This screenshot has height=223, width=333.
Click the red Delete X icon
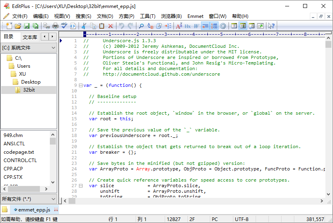pos(110,26)
